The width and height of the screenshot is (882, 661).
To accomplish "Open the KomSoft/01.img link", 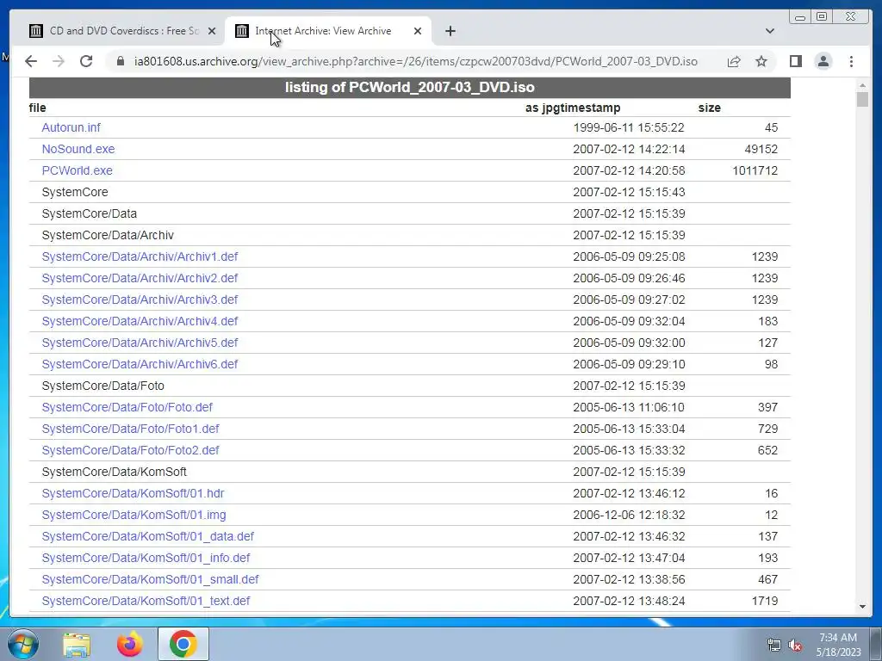I will point(134,515).
